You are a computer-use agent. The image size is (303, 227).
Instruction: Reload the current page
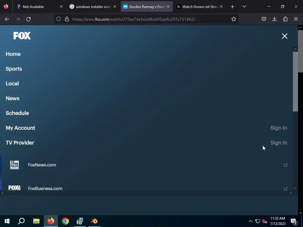pyautogui.click(x=28, y=19)
